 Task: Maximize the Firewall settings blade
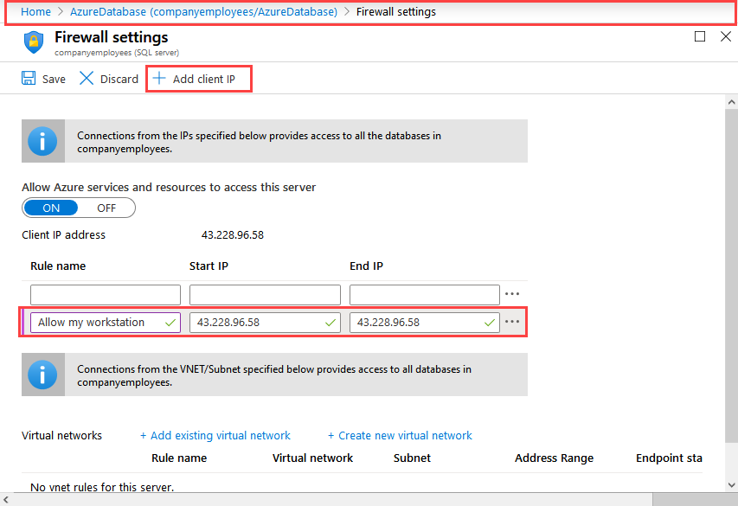click(701, 36)
